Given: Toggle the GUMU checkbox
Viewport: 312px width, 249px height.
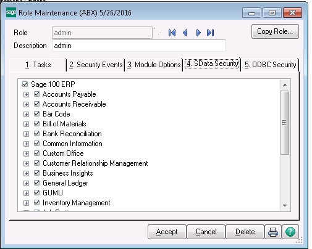Looking at the screenshot, I should point(36,193).
